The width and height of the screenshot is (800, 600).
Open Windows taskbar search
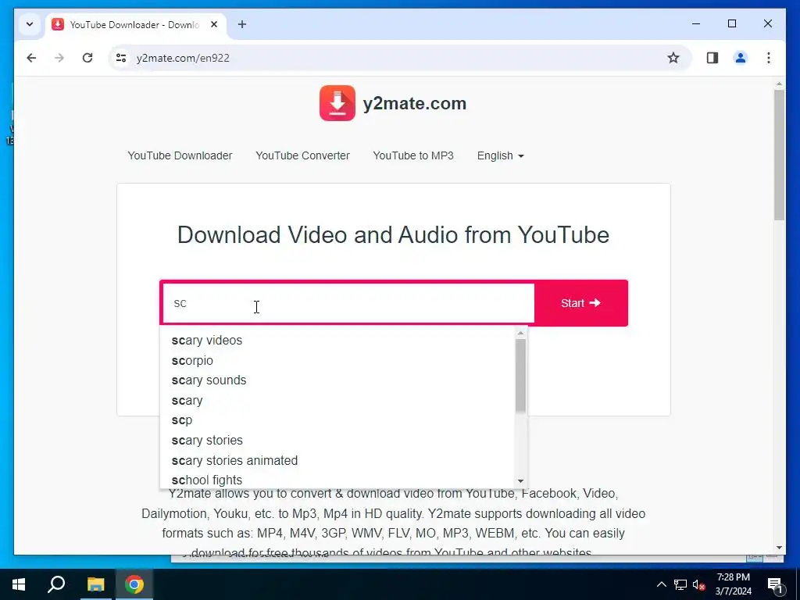coord(56,584)
